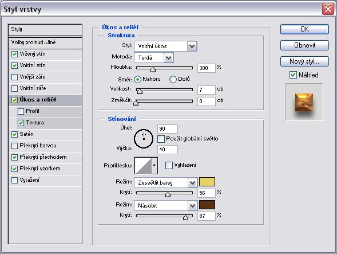The width and height of the screenshot is (337, 254).
Task: Expand the Metoda dropdown set to Tvrdá
Action: point(154,58)
